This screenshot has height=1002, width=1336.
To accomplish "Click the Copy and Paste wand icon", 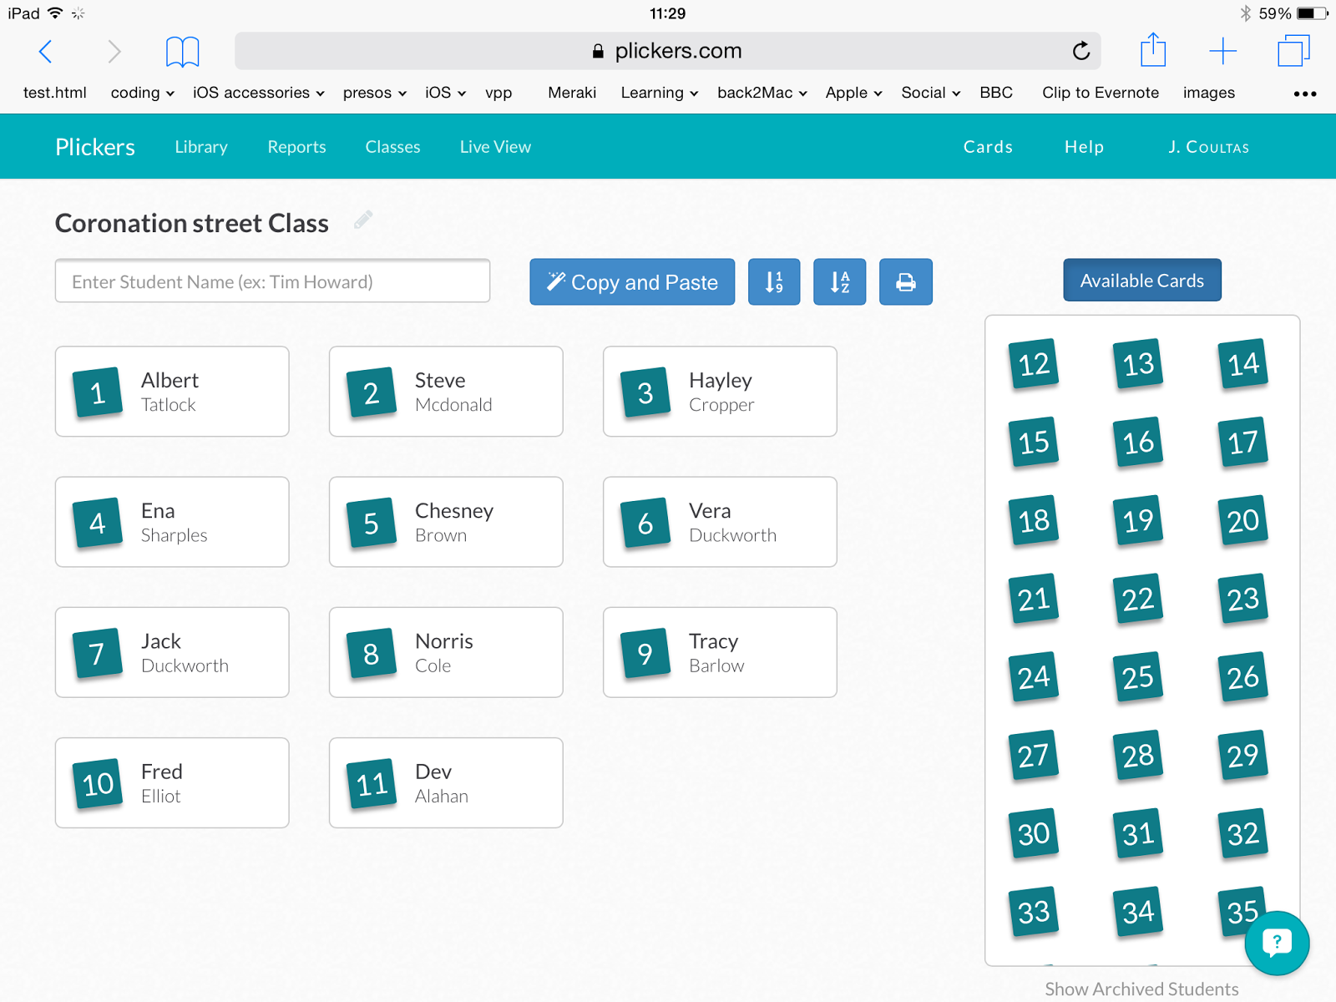I will 557,281.
